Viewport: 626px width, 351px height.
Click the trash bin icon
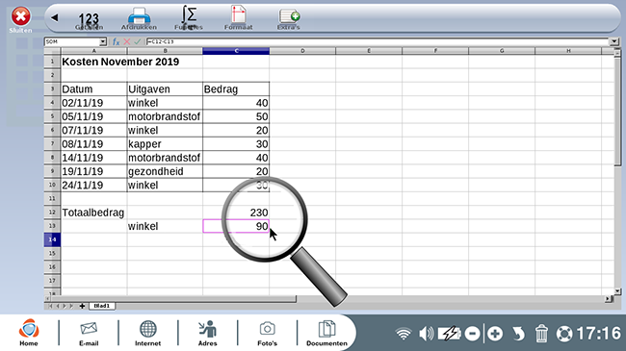(x=541, y=334)
